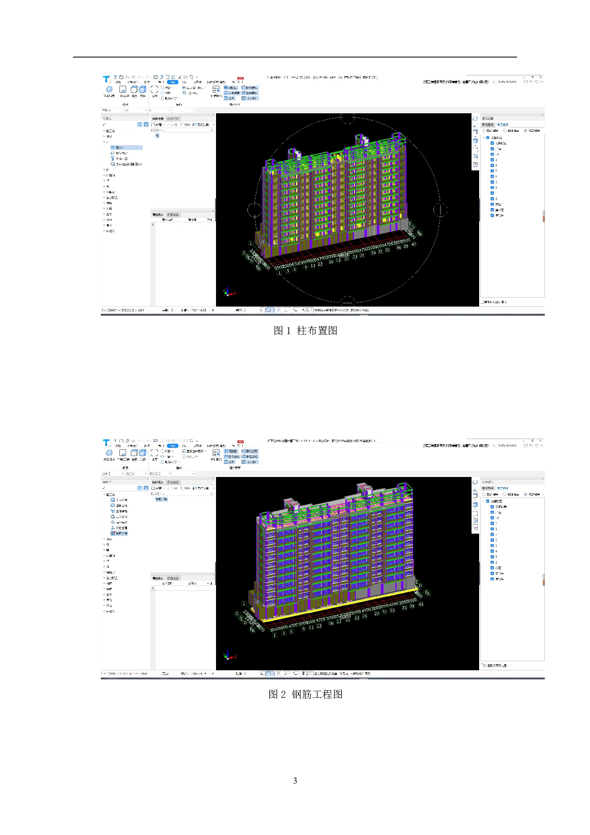Uncheck the all-floors parent checkbox in the upper display panel
590x835 pixels.
[488, 138]
